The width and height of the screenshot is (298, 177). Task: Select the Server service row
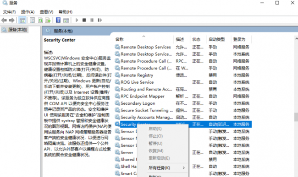click(183, 152)
